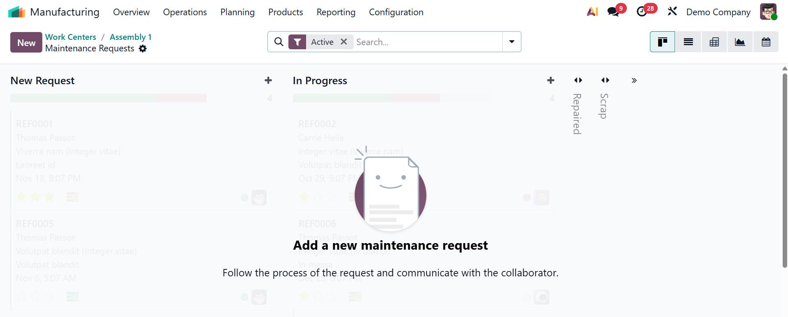
Task: Remove the Active filter
Action: [x=344, y=42]
